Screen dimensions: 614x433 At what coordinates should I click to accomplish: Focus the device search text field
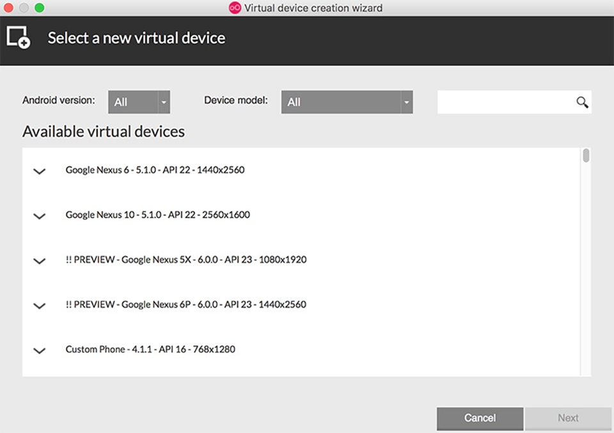[x=505, y=102]
